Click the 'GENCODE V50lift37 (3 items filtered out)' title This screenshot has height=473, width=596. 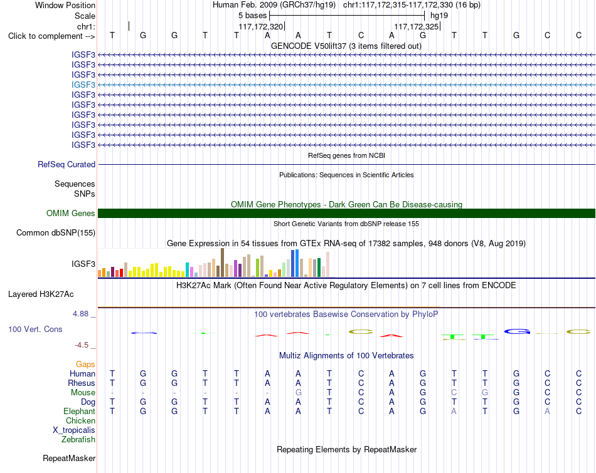click(x=346, y=46)
